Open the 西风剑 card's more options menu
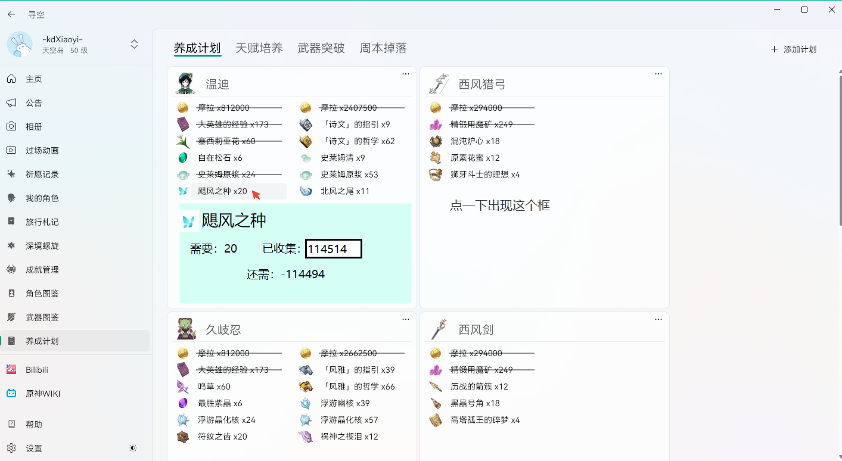 tap(658, 319)
